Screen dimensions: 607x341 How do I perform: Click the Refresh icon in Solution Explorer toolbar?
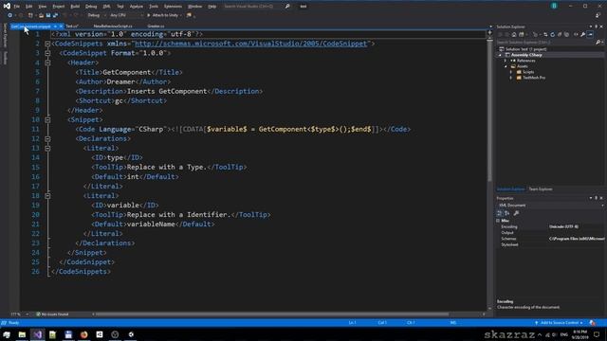[x=552, y=34]
